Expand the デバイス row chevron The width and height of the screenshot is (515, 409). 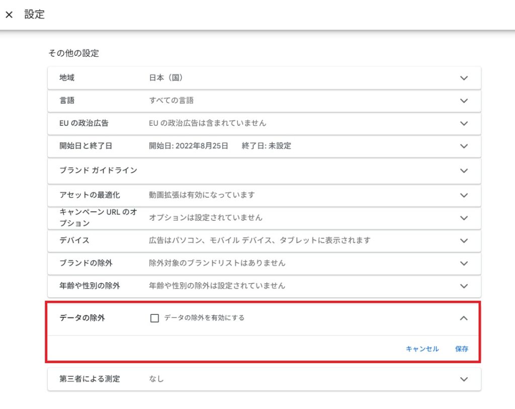click(x=464, y=240)
